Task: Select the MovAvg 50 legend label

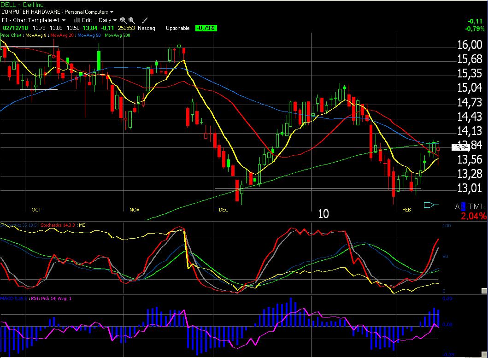Action: coord(89,35)
